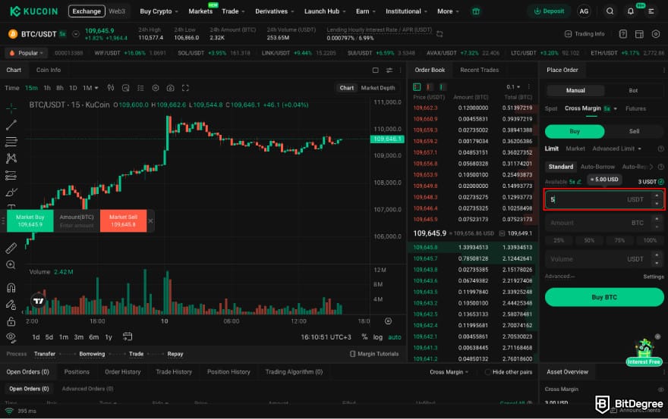The width and height of the screenshot is (668, 419).
Task: Toggle log scale on chart
Action: [x=378, y=337]
